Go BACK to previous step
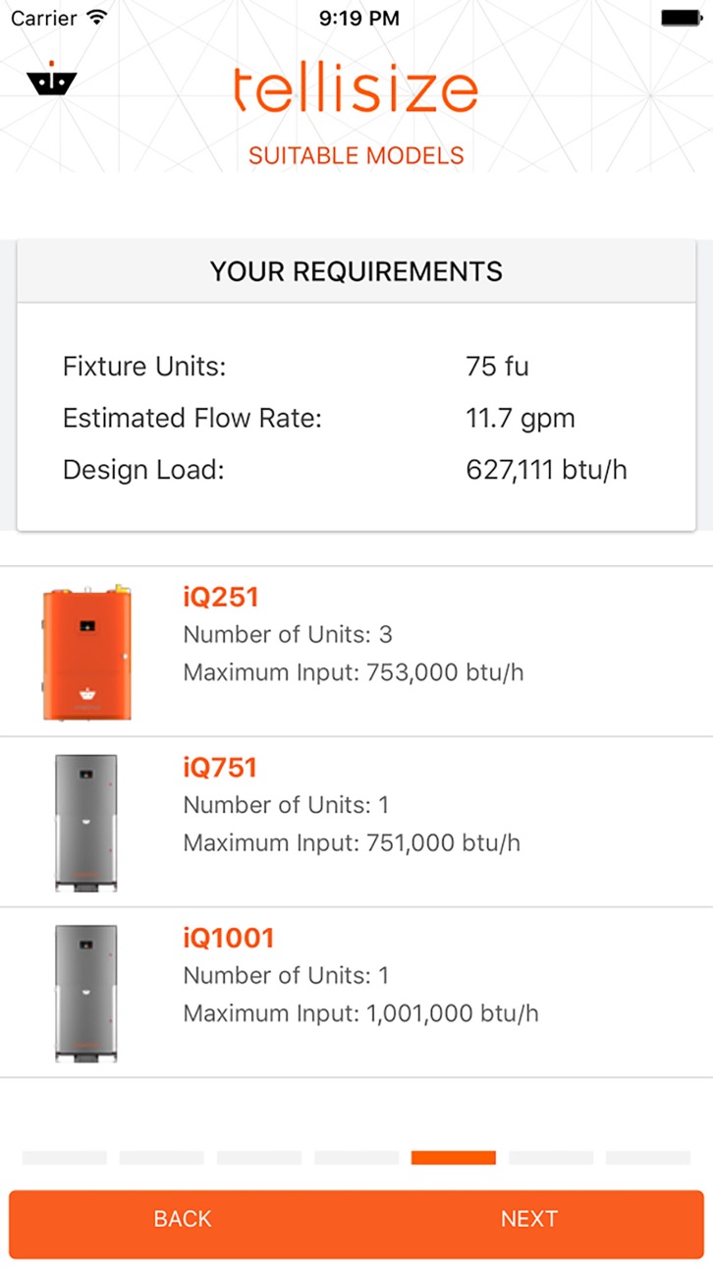Screen dimensions: 713x1268 pyautogui.click(x=183, y=1219)
